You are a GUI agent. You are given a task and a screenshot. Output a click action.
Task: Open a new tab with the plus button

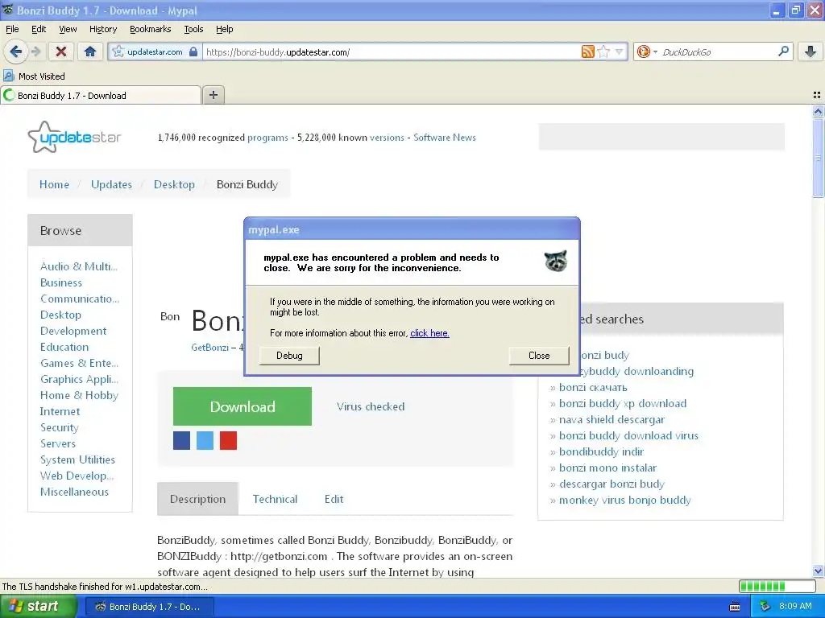point(213,95)
